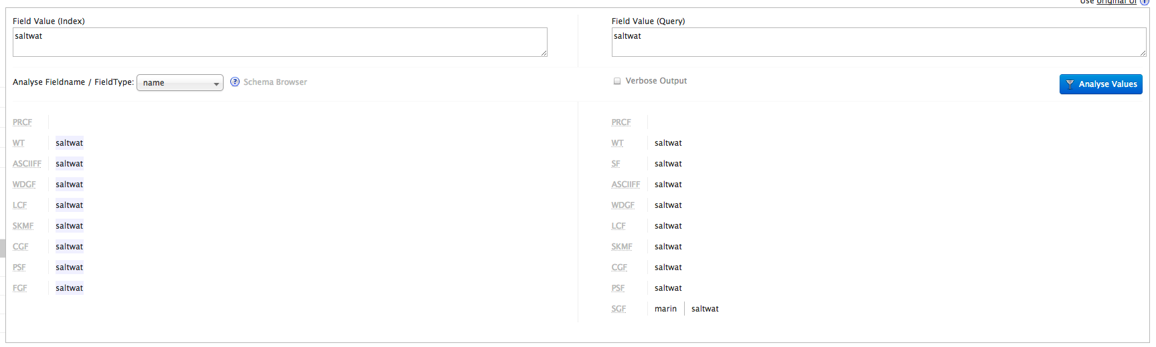Open the Schema Browser link
Screen dimensions: 1156x347
click(275, 82)
